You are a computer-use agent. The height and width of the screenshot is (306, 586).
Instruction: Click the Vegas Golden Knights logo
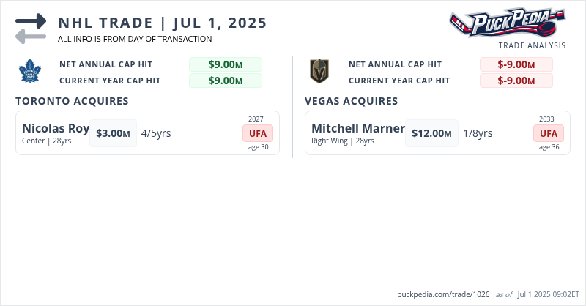tap(319, 72)
